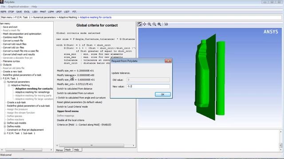Expand the Define sub-models node

tap(5, 123)
